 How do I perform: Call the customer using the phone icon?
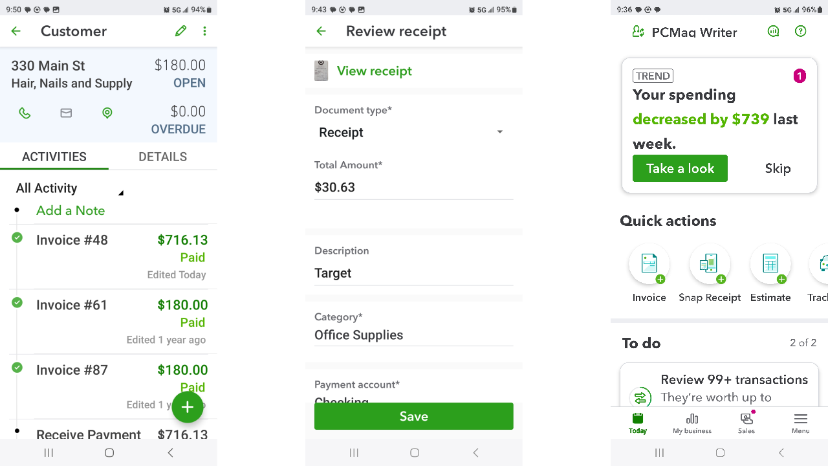[25, 113]
